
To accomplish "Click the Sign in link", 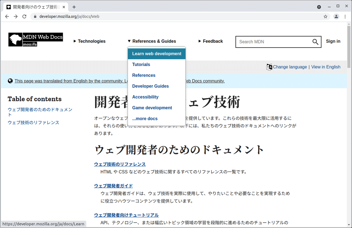I will point(333,41).
